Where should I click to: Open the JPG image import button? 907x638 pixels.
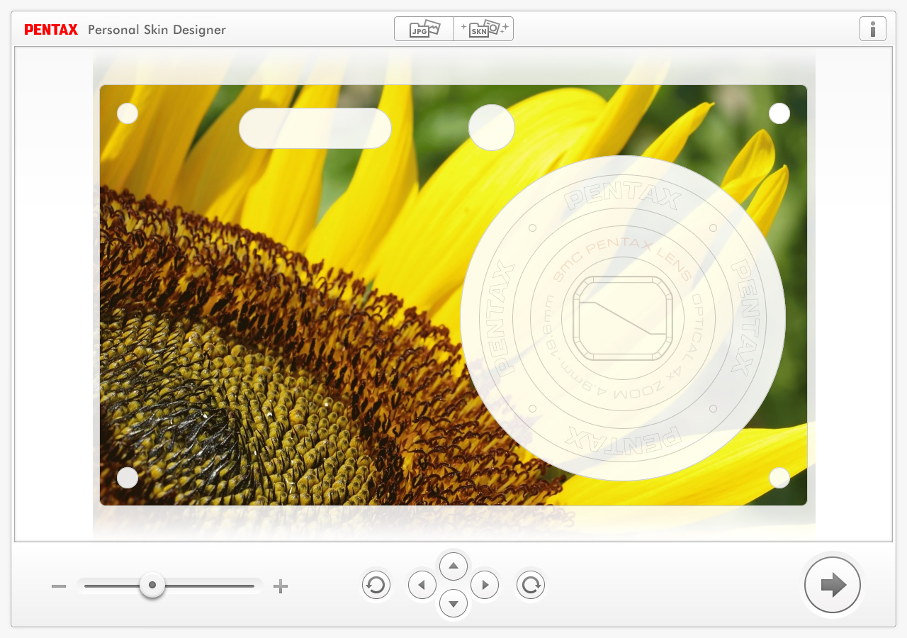[x=424, y=29]
